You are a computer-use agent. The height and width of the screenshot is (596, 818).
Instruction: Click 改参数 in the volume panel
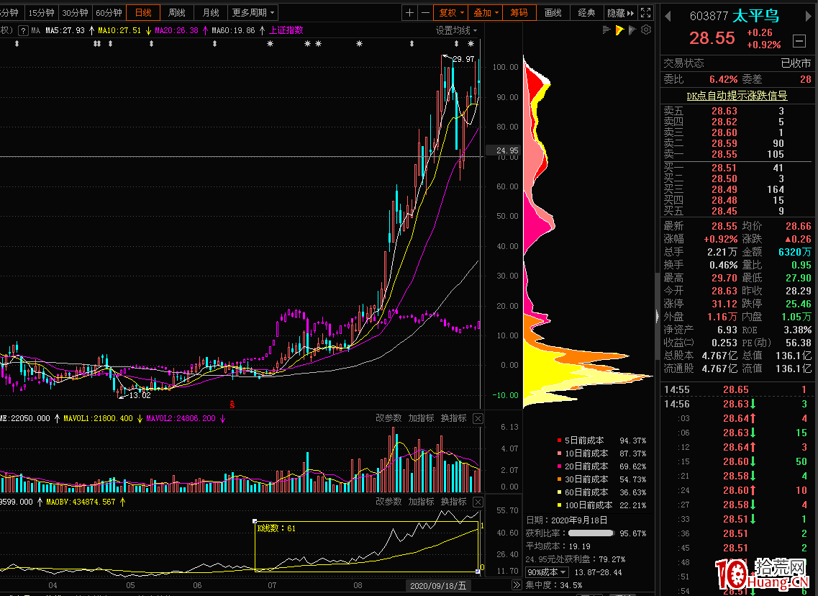(x=388, y=418)
